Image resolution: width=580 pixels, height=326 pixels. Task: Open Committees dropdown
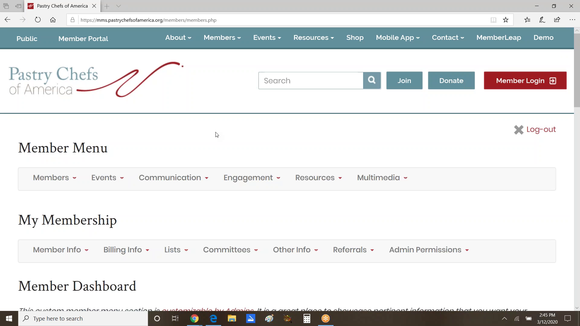pos(230,250)
